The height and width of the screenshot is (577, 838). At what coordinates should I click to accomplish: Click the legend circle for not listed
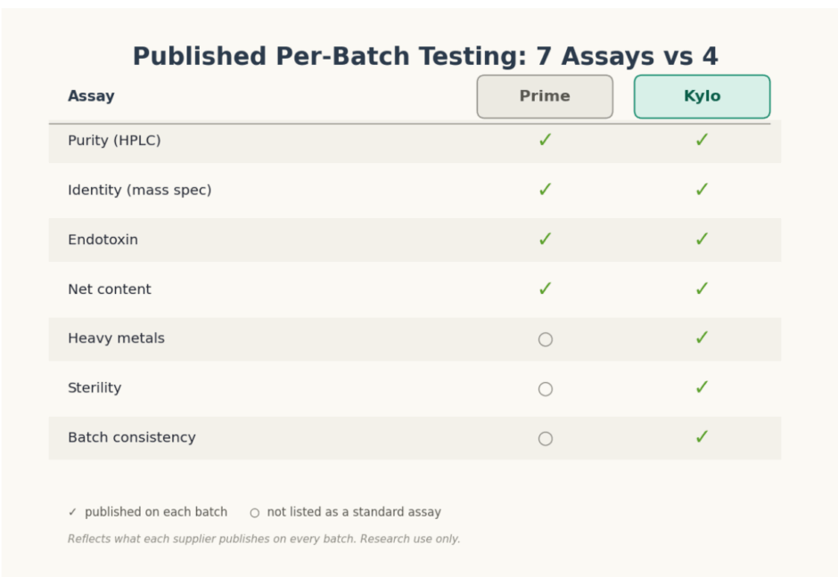tap(255, 513)
